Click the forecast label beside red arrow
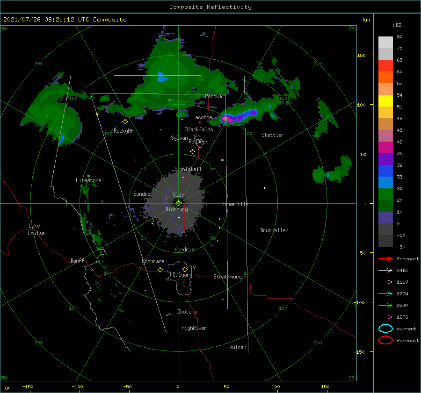This screenshot has height=393, width=421. coord(408,258)
